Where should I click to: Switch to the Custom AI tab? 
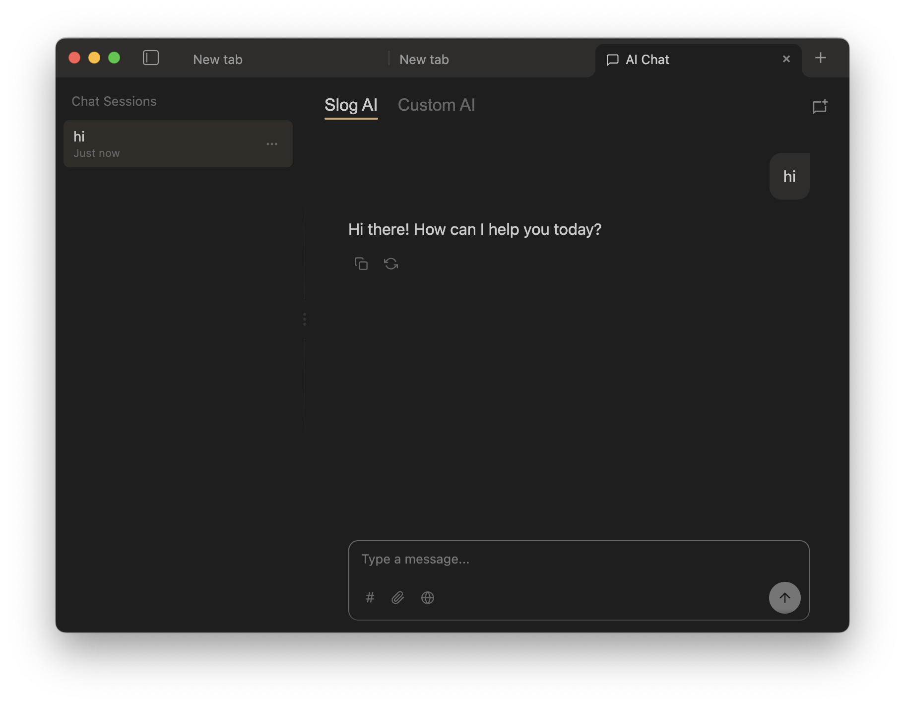(436, 105)
